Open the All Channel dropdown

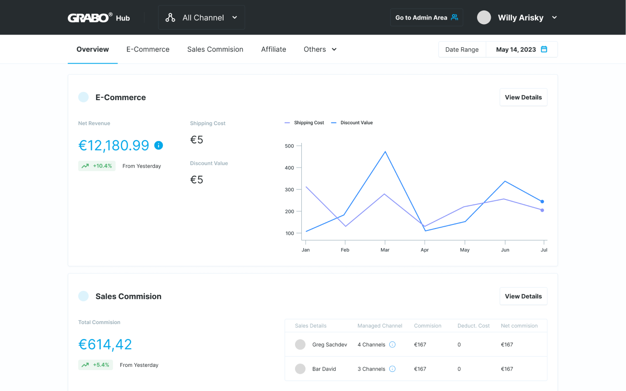tap(201, 18)
